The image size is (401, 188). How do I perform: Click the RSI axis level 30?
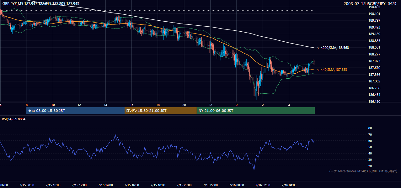pyautogui.click(x=370, y=160)
